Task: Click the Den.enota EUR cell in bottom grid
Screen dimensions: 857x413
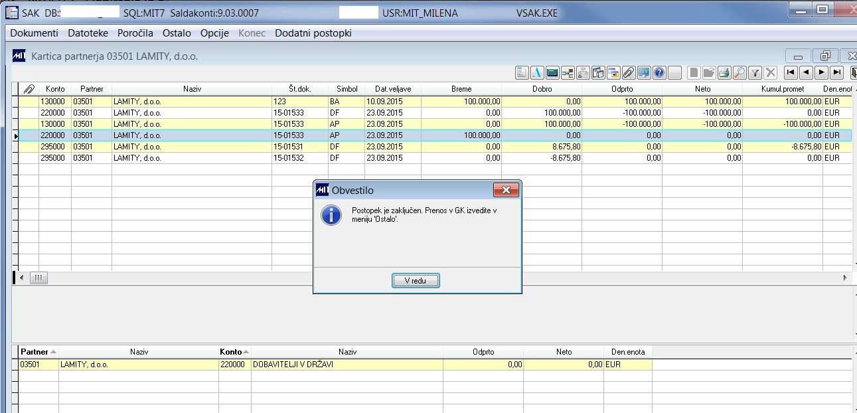Action: pyautogui.click(x=628, y=365)
